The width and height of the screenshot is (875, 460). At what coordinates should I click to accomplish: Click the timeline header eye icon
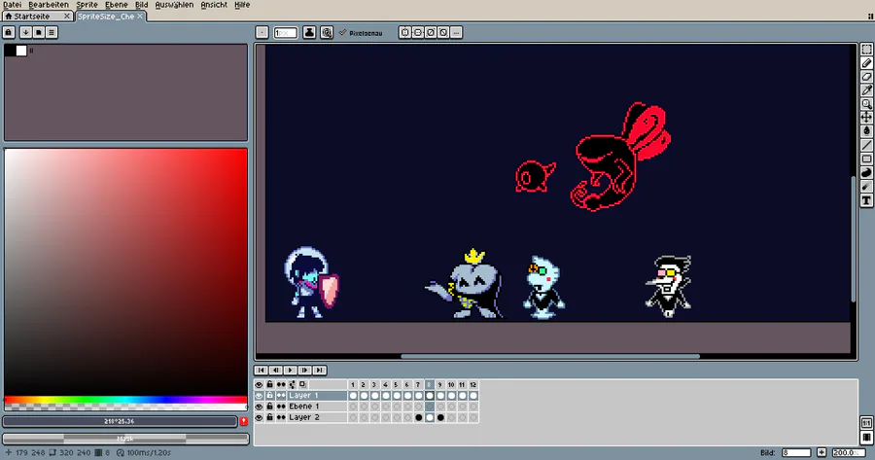pyautogui.click(x=259, y=385)
